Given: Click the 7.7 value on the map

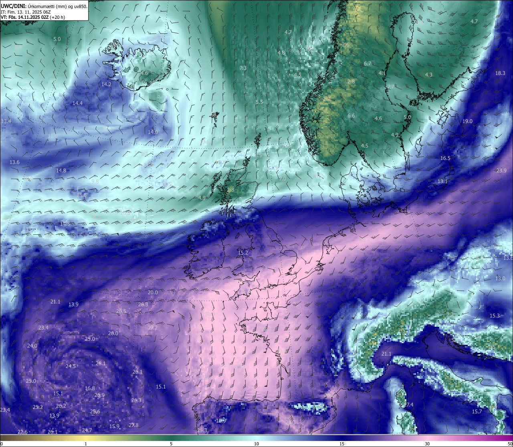Looking at the screenshot, I should pos(390,87).
